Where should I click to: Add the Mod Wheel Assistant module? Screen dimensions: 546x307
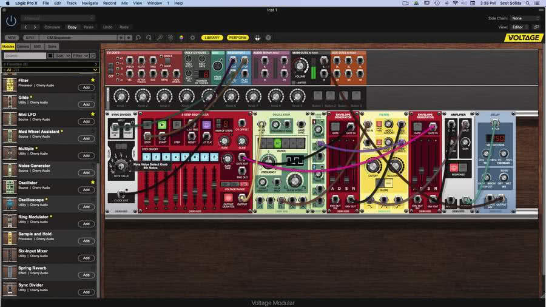pos(86,138)
